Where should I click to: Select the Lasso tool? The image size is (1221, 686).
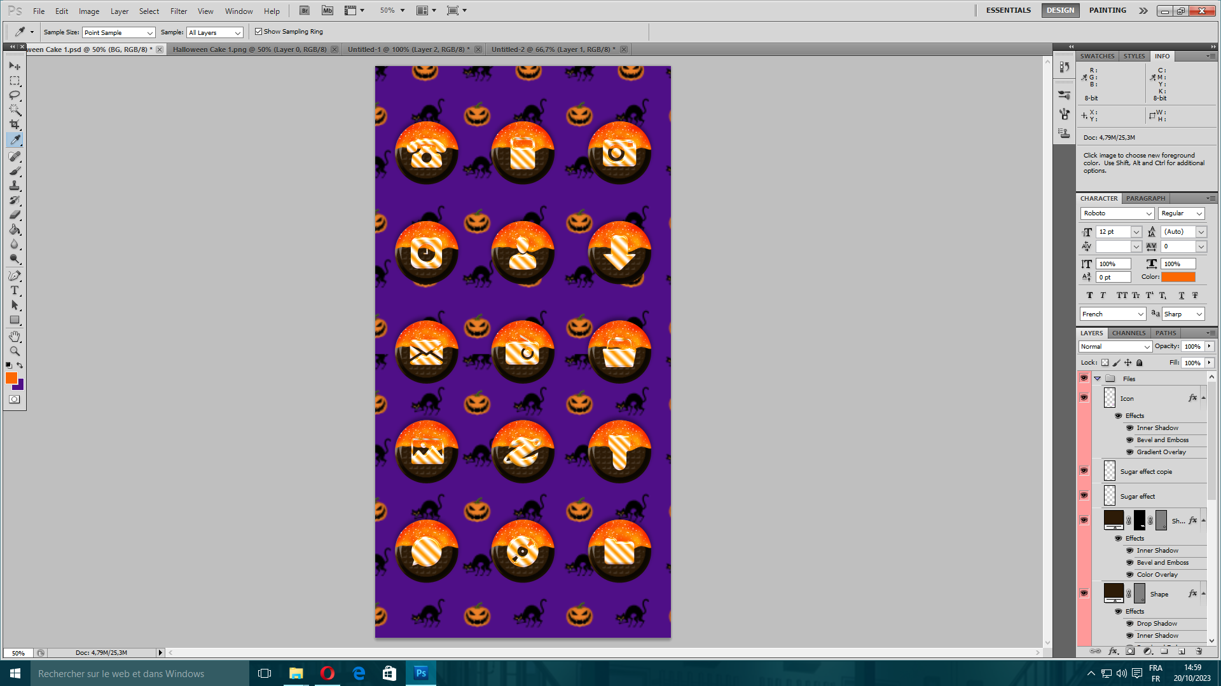(15, 95)
